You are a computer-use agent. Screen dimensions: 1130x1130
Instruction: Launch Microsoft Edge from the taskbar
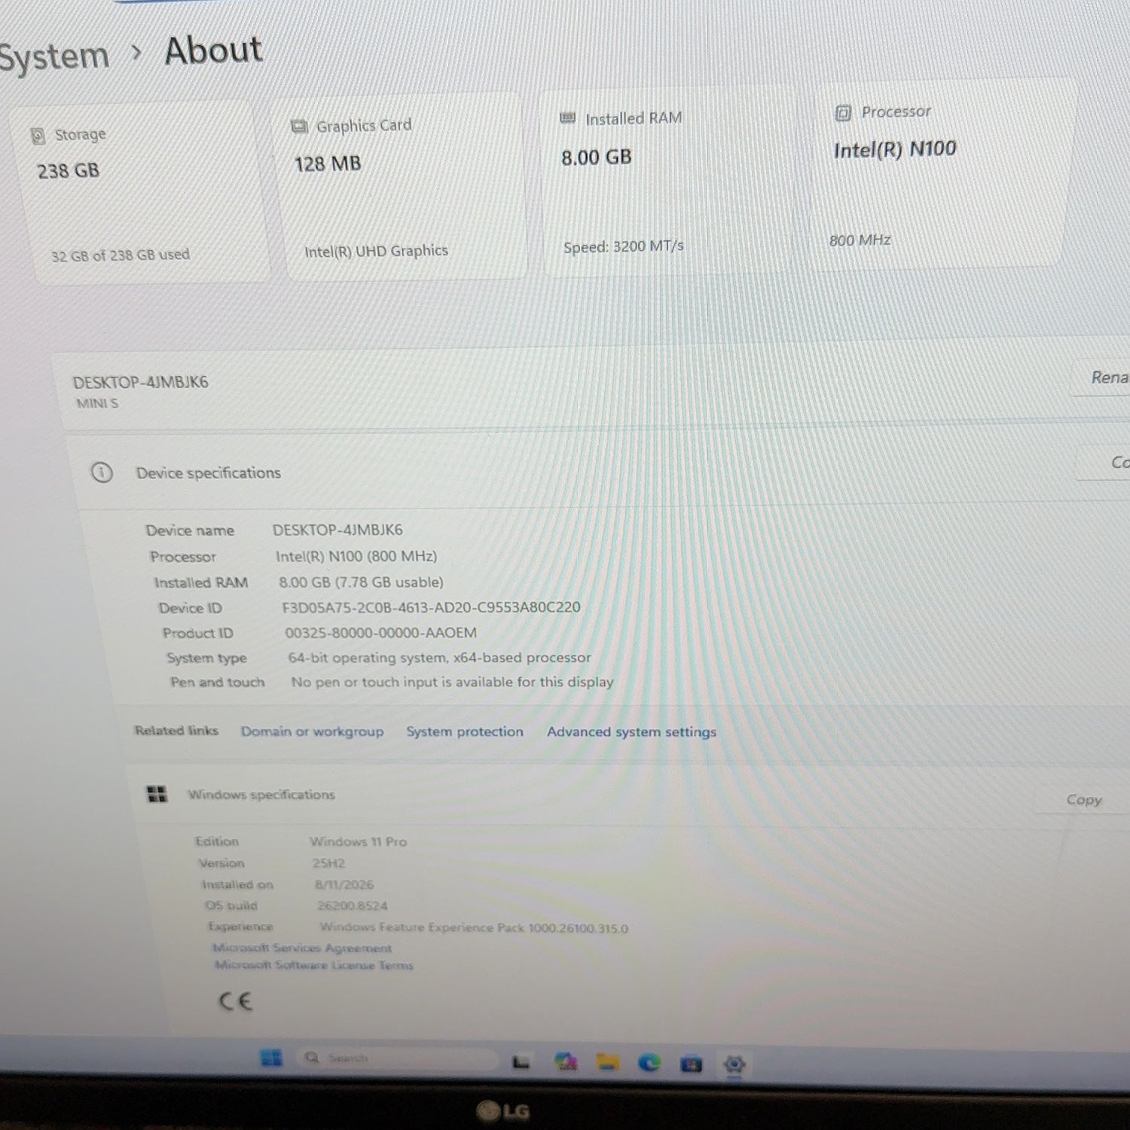[x=649, y=1063]
